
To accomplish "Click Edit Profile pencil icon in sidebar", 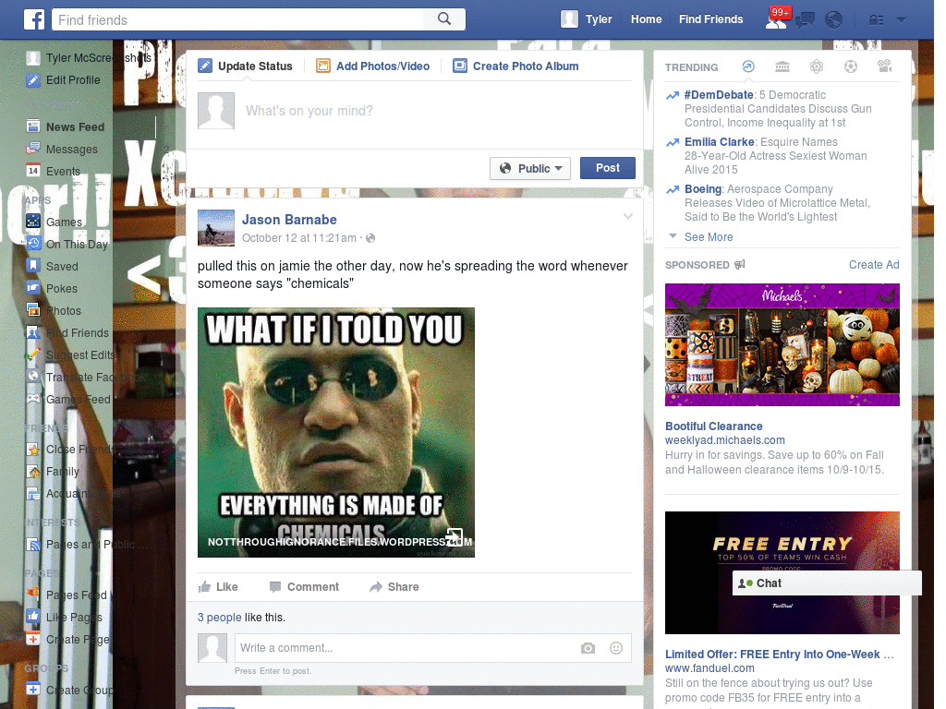I will [x=33, y=80].
